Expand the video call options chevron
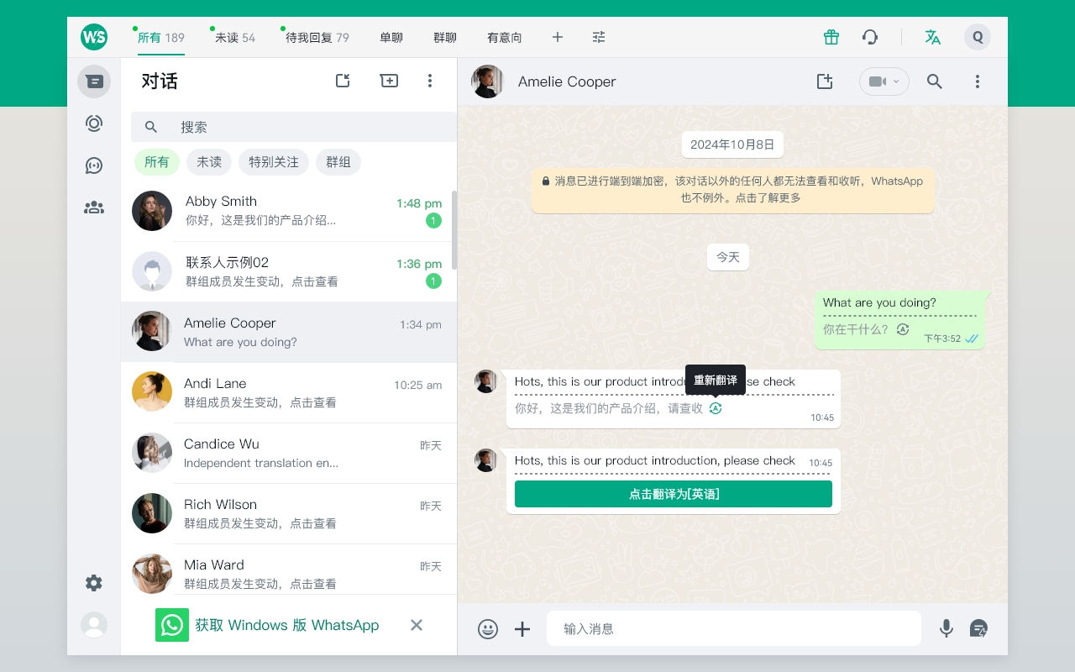The image size is (1075, 672). click(x=898, y=81)
